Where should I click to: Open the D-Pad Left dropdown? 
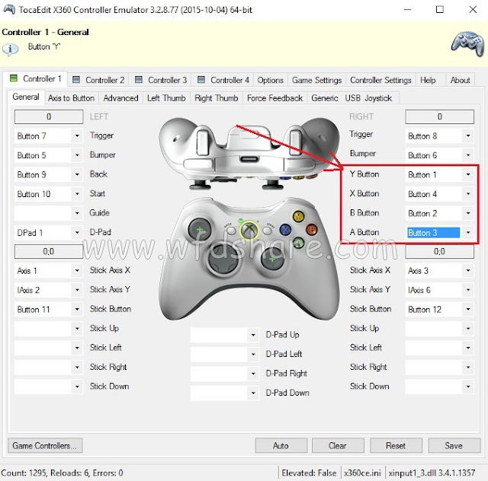[x=224, y=354]
